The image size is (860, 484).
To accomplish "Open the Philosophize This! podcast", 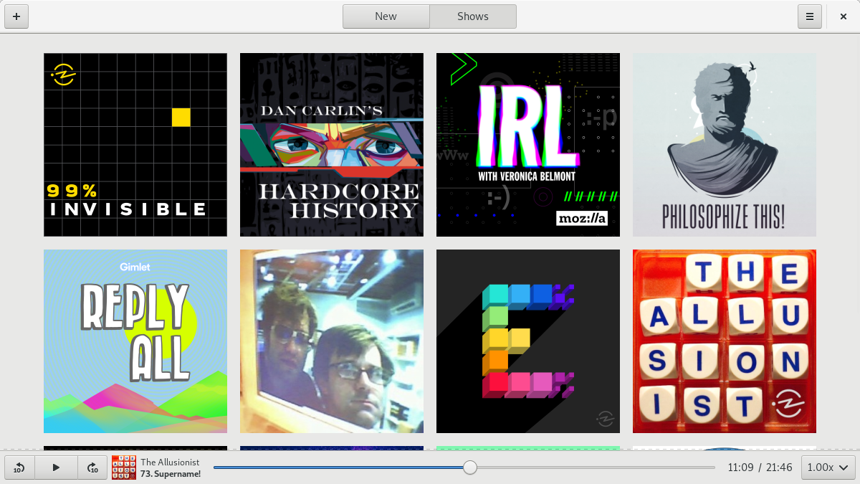I will (725, 145).
